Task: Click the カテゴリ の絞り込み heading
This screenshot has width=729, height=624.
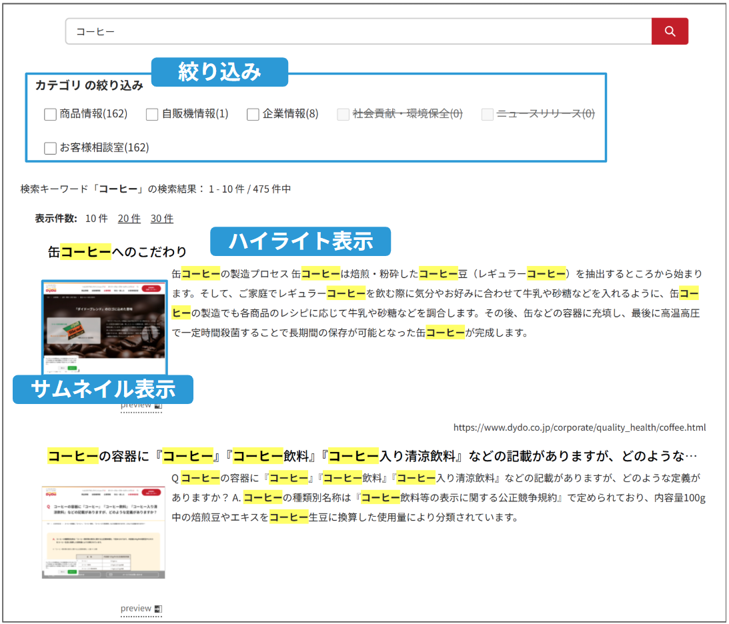Action: [89, 85]
